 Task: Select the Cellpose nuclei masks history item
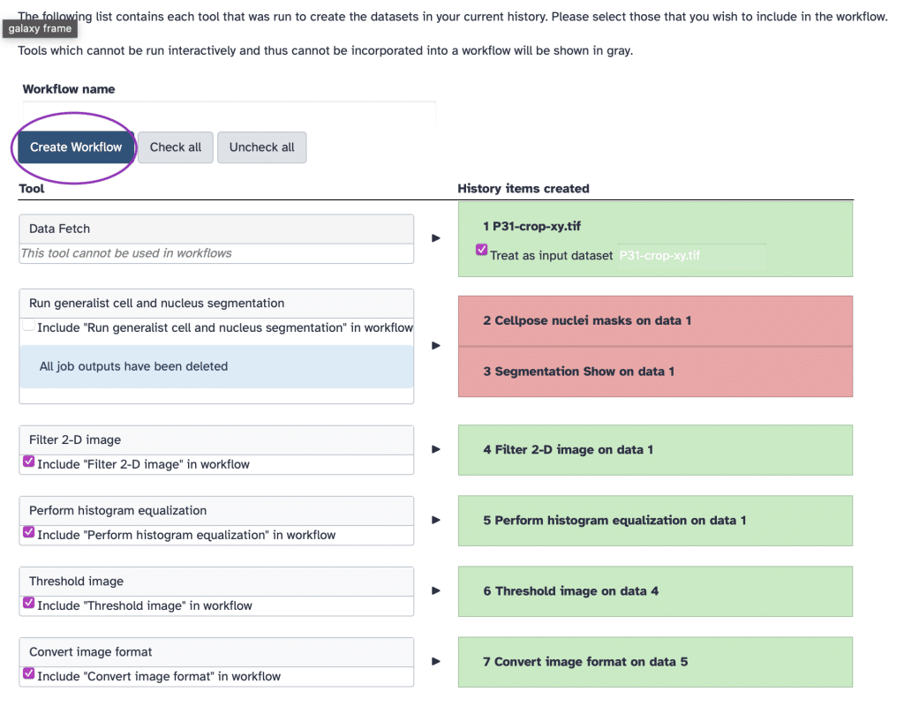tap(655, 320)
